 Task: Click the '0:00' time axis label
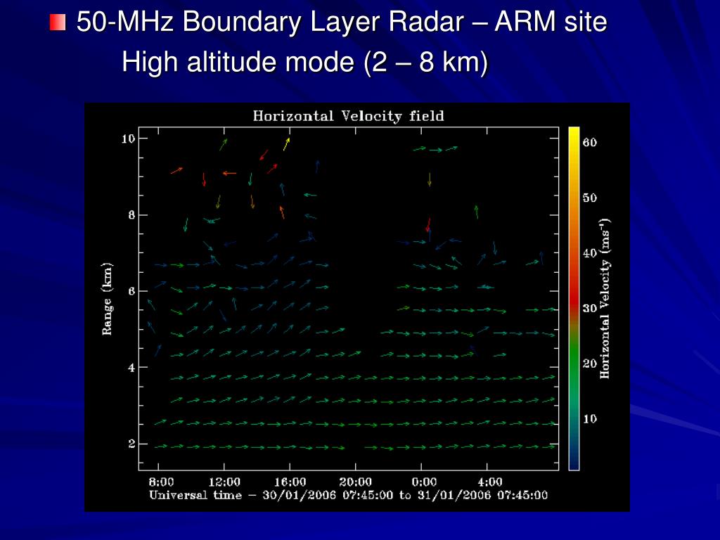[424, 482]
